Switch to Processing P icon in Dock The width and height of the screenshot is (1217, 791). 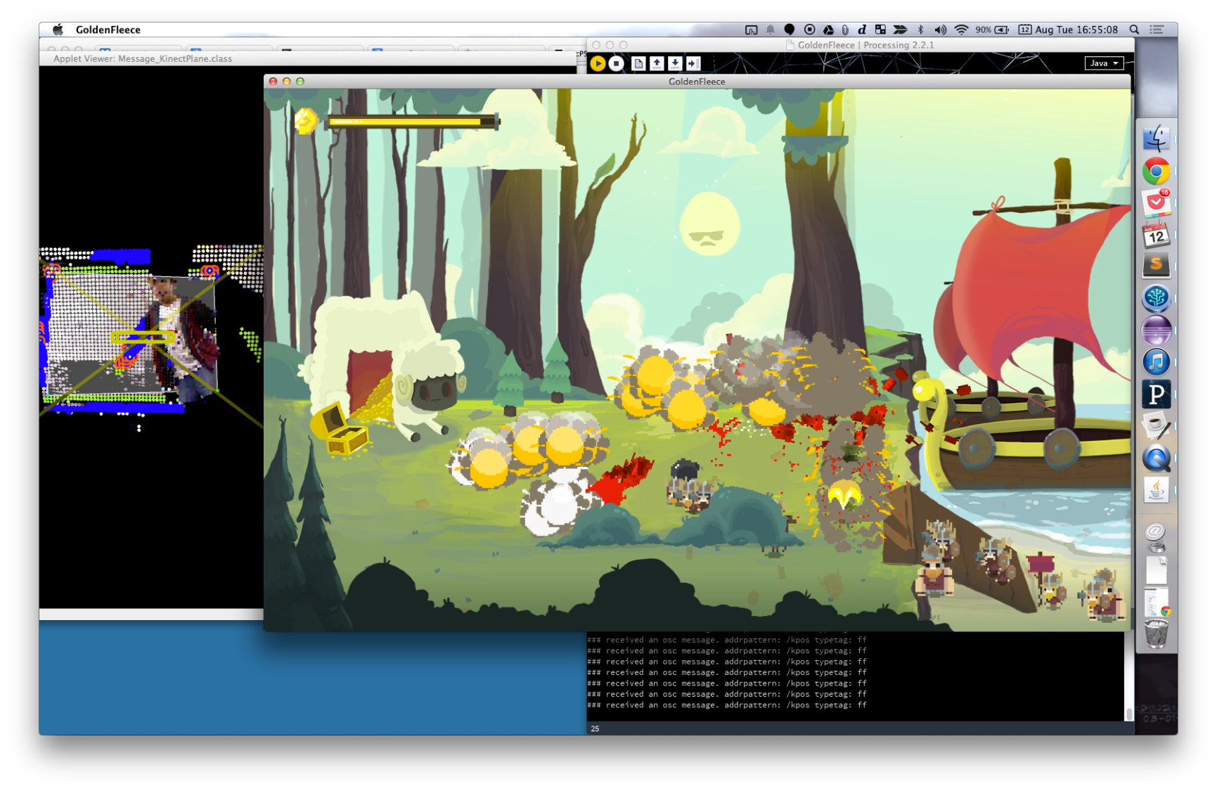point(1156,394)
